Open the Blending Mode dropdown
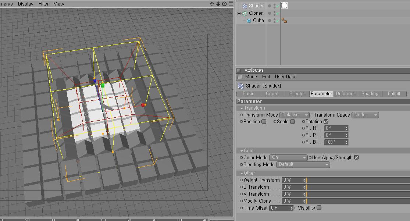Viewport: 410px width, 221px height. pyautogui.click(x=303, y=164)
